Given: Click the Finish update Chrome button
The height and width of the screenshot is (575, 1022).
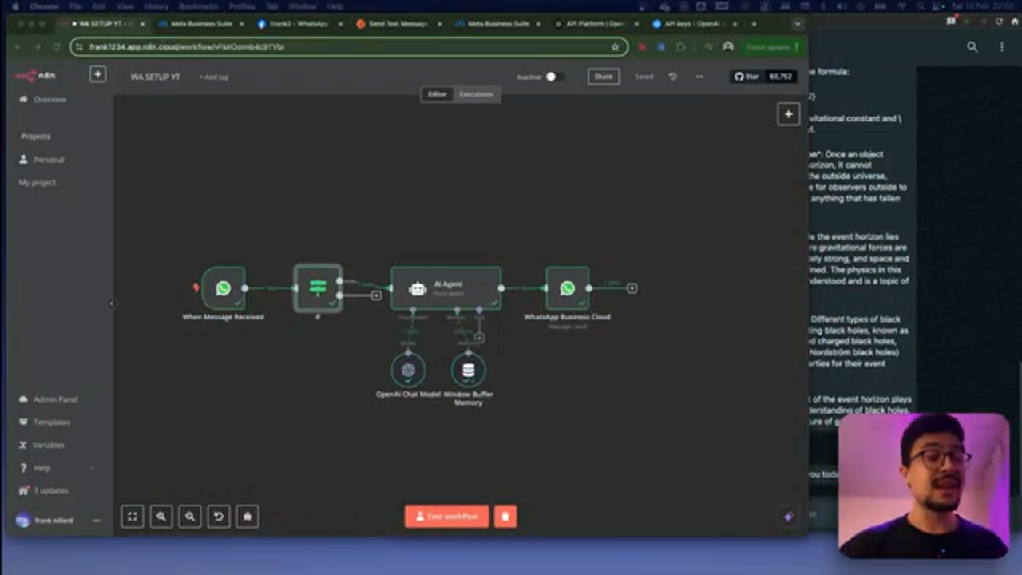Looking at the screenshot, I should [773, 47].
